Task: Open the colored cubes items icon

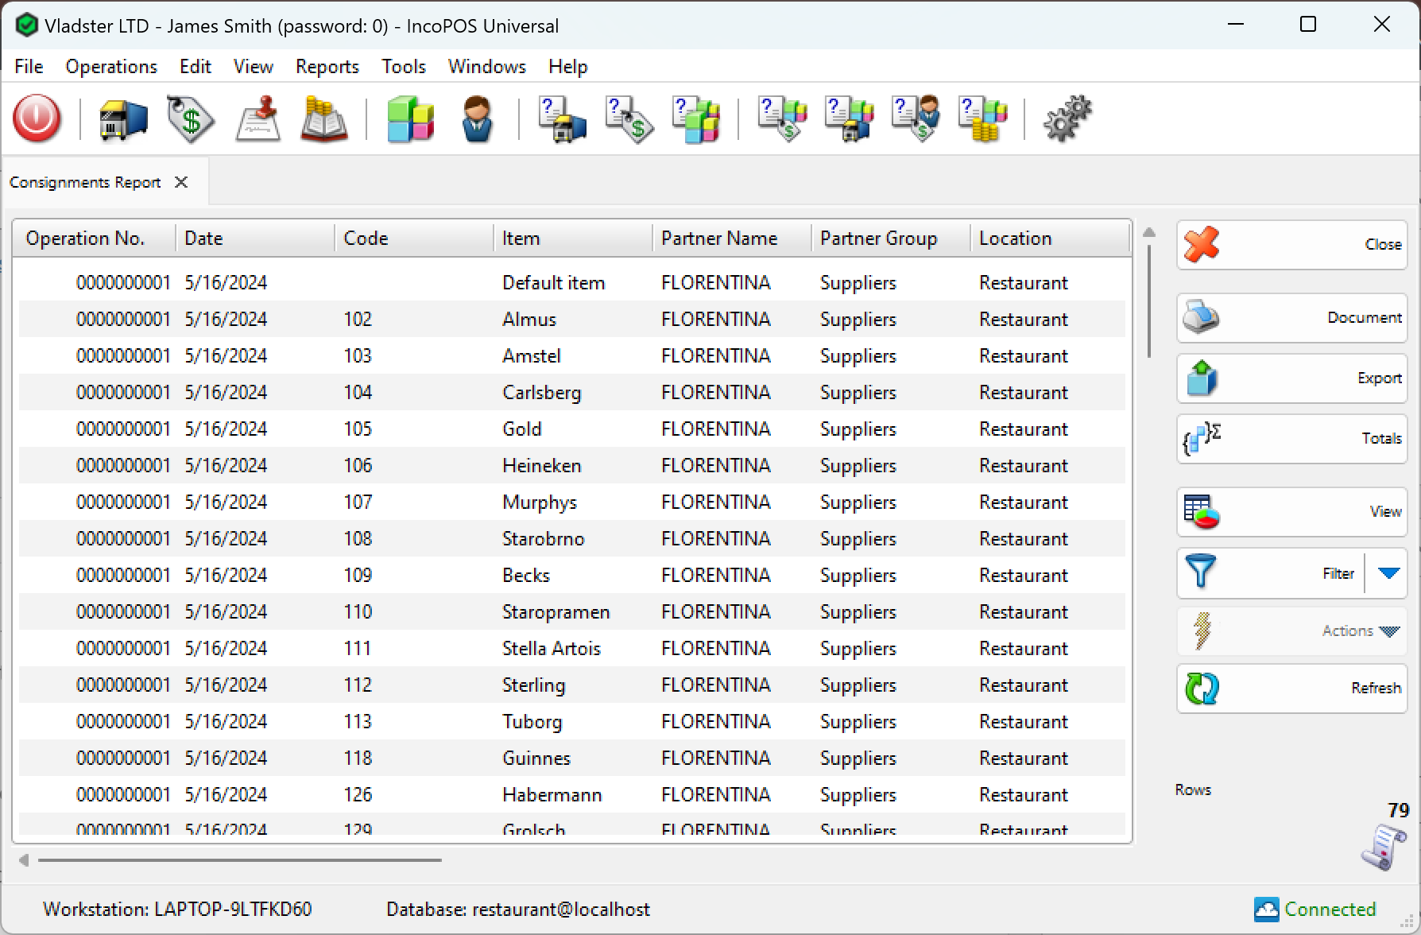Action: click(x=410, y=119)
